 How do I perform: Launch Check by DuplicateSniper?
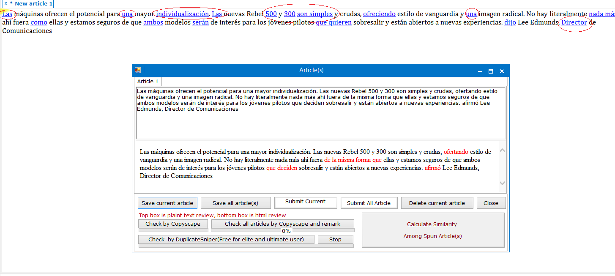[x=226, y=239]
